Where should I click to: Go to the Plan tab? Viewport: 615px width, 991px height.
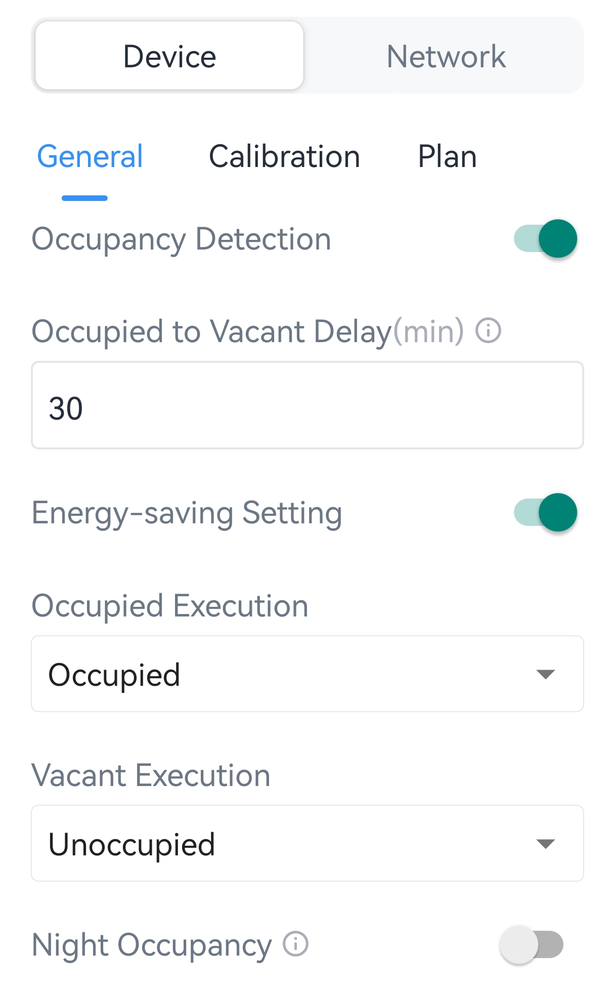click(447, 156)
